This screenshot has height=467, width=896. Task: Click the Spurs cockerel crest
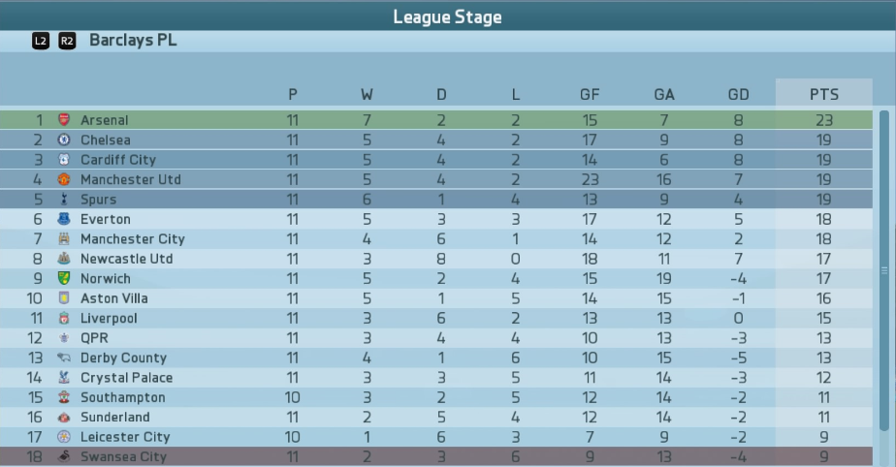coord(64,200)
